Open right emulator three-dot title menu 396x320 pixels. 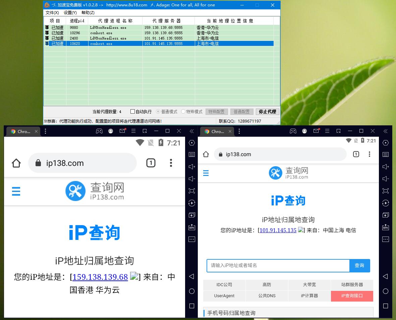pos(239,131)
